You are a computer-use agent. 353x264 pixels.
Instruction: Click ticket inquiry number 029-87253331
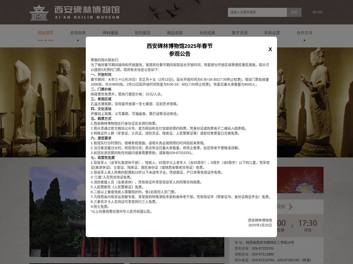(263, 248)
